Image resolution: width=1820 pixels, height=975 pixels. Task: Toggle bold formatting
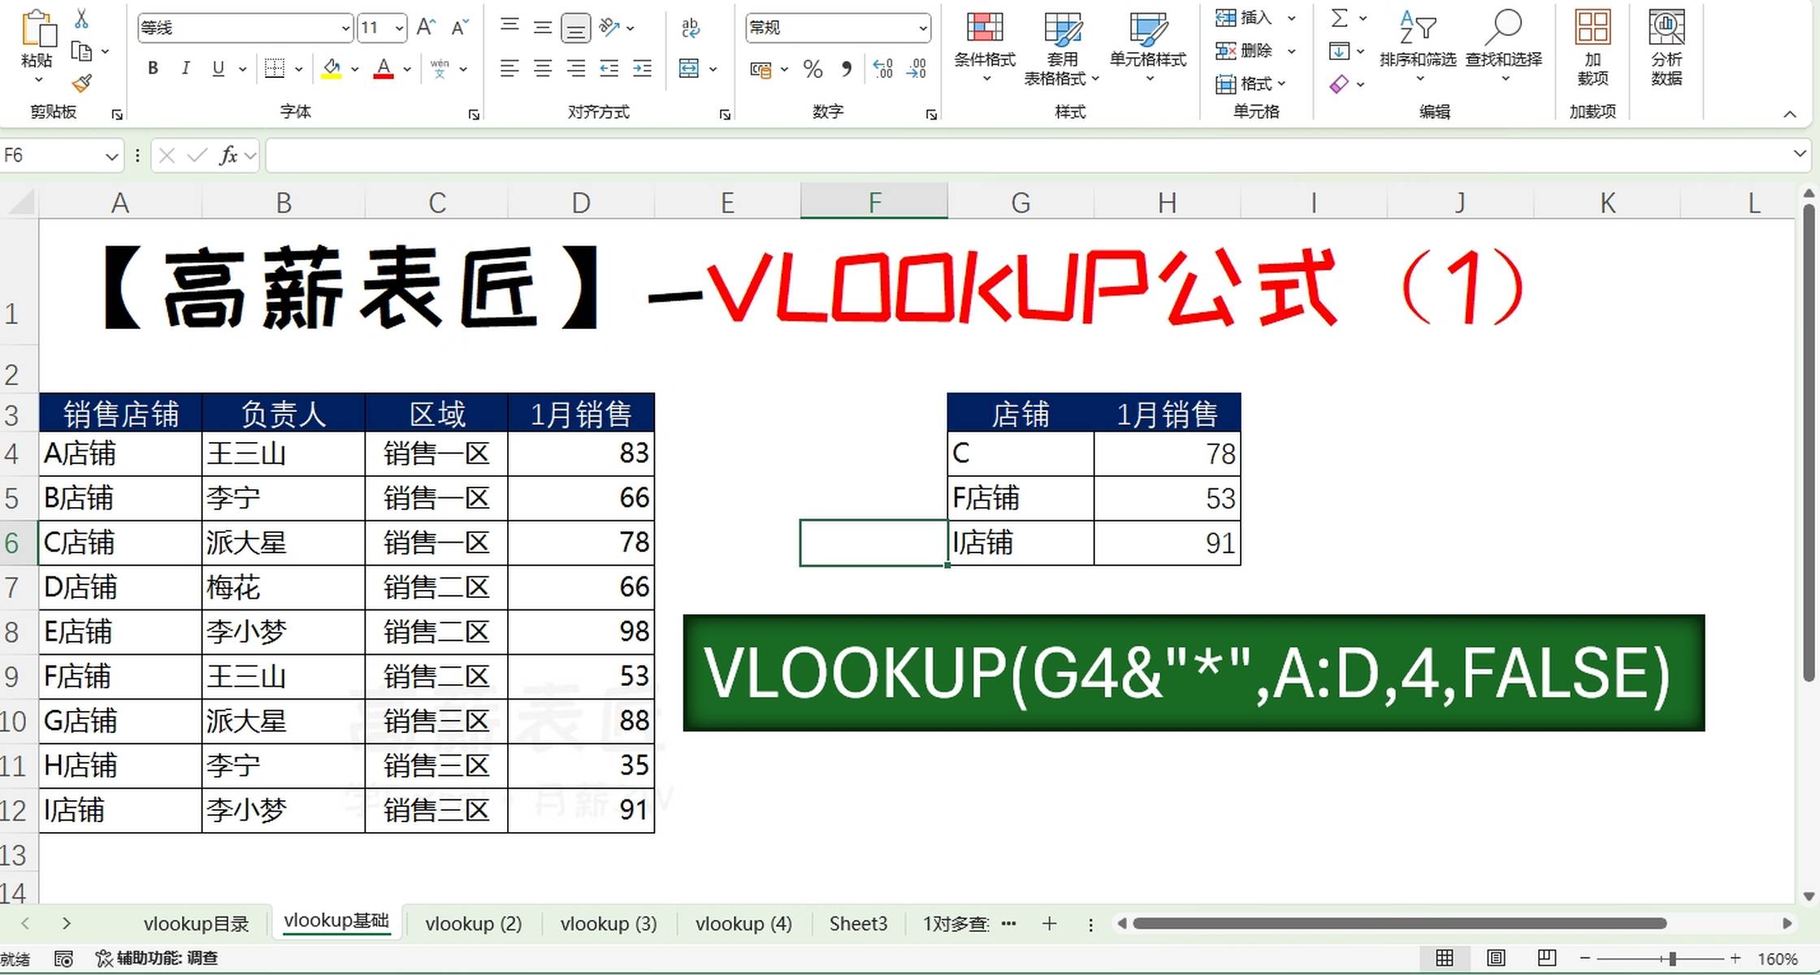[x=151, y=68]
